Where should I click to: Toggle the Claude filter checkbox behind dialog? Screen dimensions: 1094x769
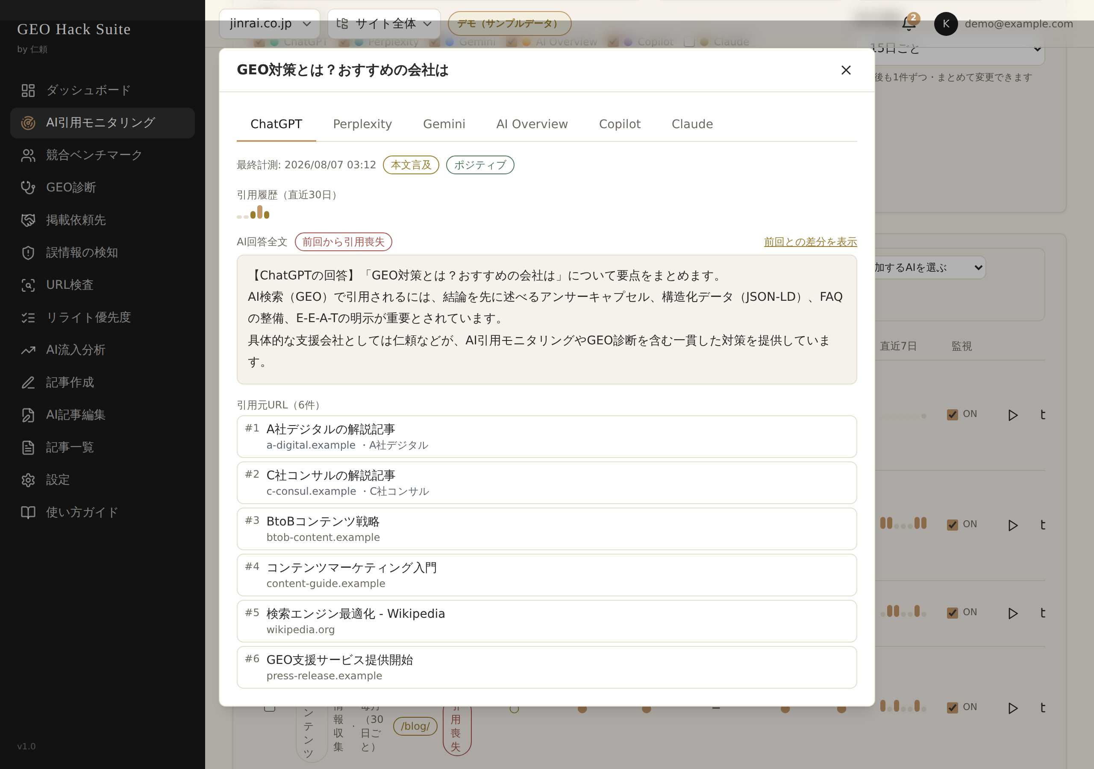[x=689, y=42]
